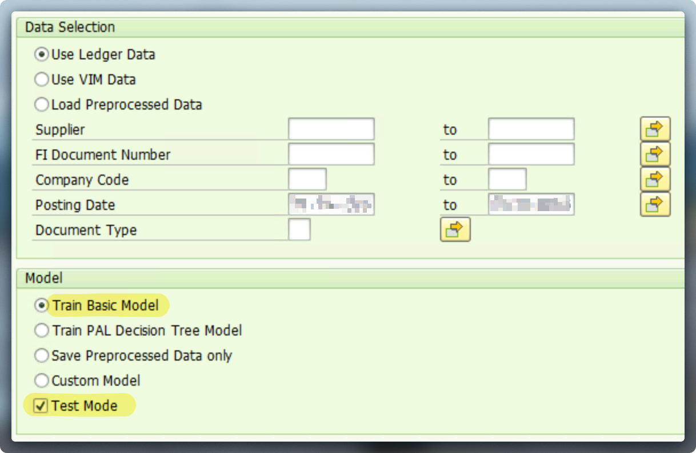696x453 pixels.
Task: Select Save Preprocessed Data only
Action: [41, 355]
